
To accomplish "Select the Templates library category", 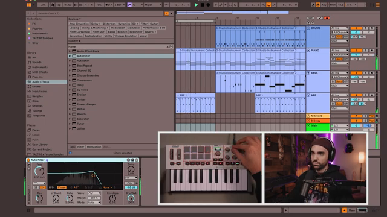I will click(x=39, y=115).
